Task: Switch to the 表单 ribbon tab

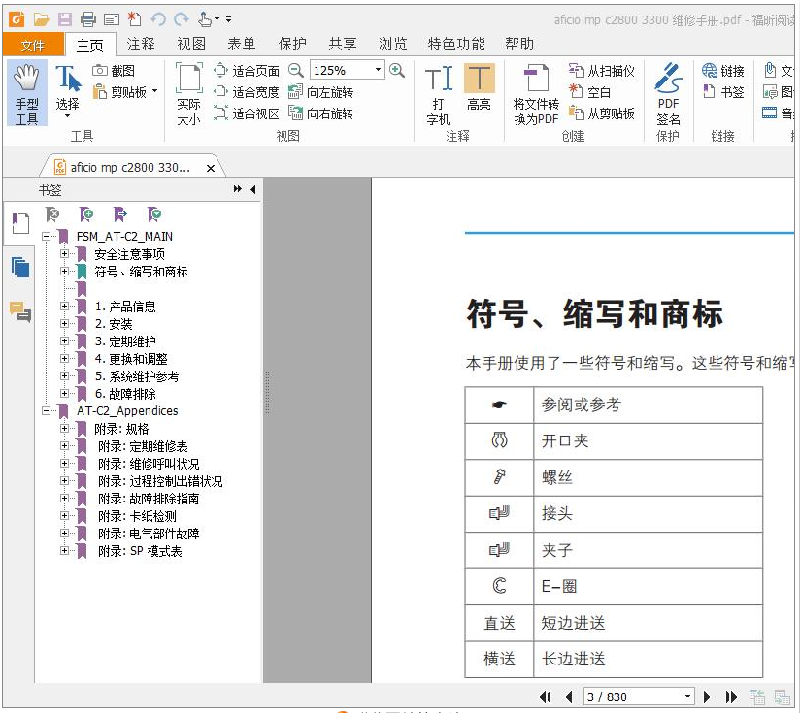Action: tap(242, 45)
